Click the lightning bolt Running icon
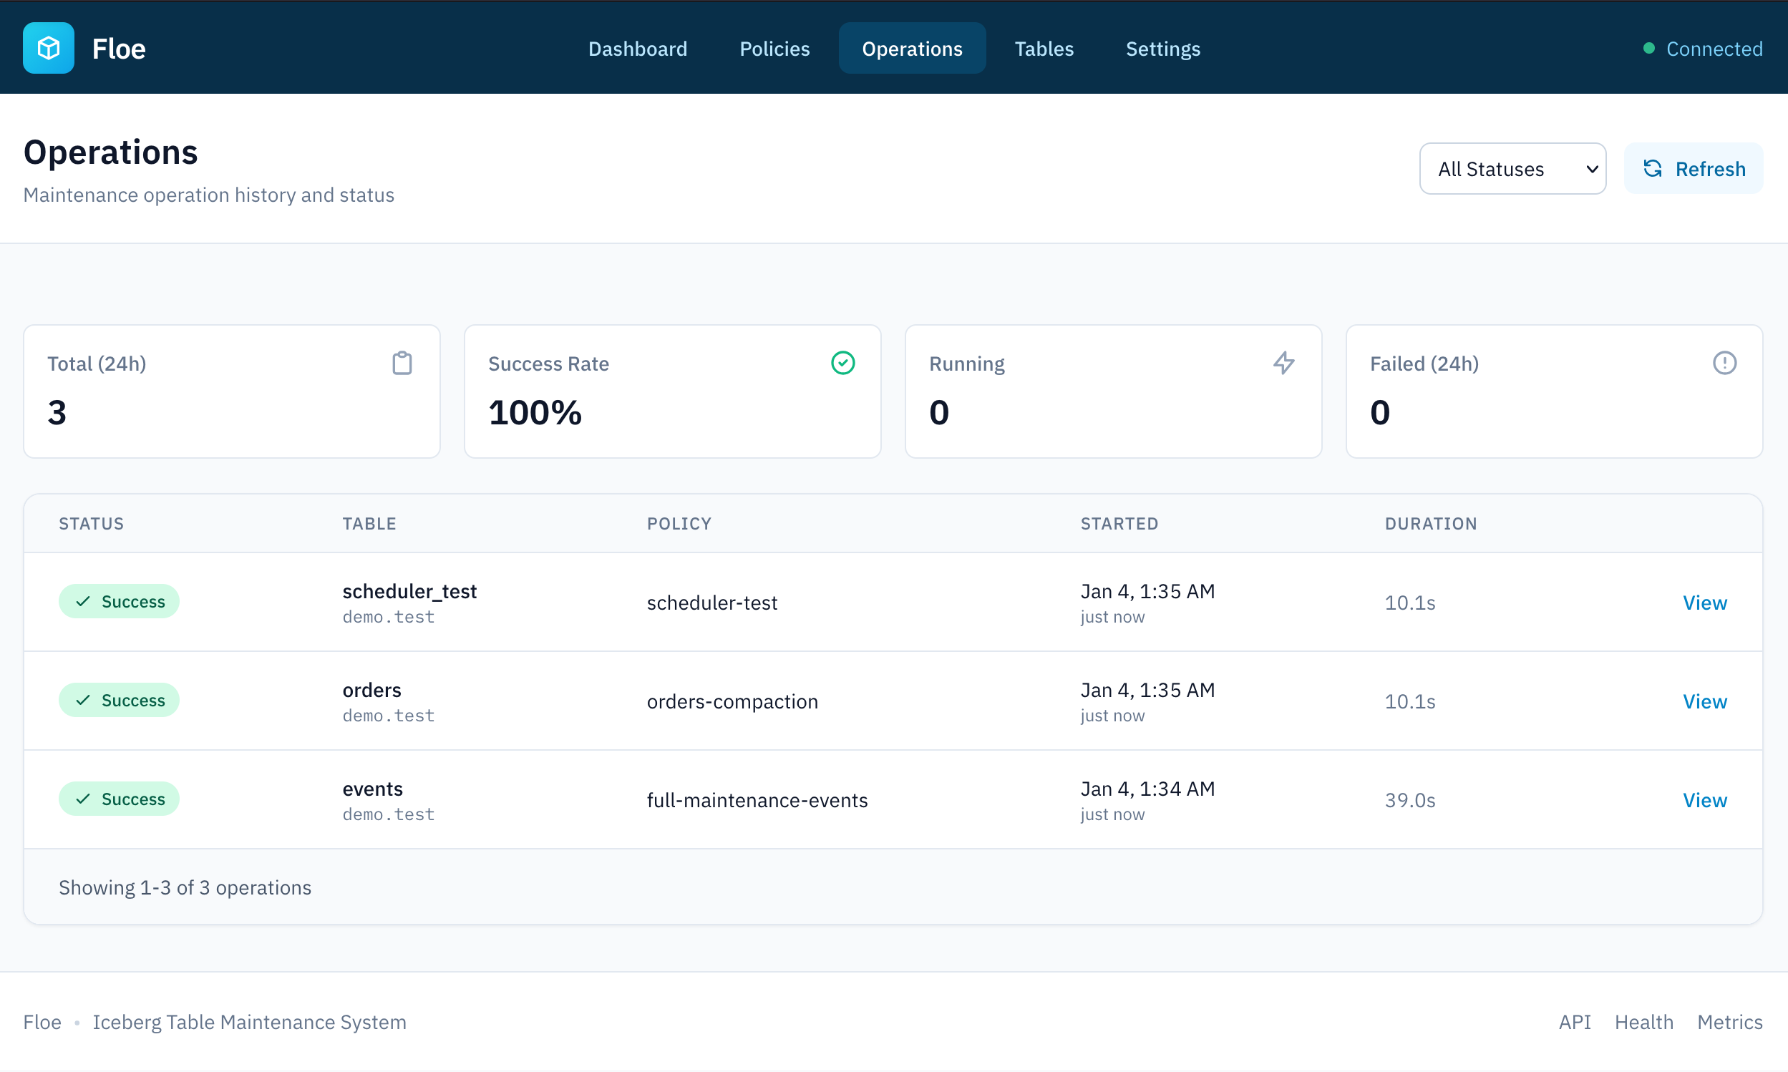Viewport: 1788px width, 1072px height. tap(1283, 363)
